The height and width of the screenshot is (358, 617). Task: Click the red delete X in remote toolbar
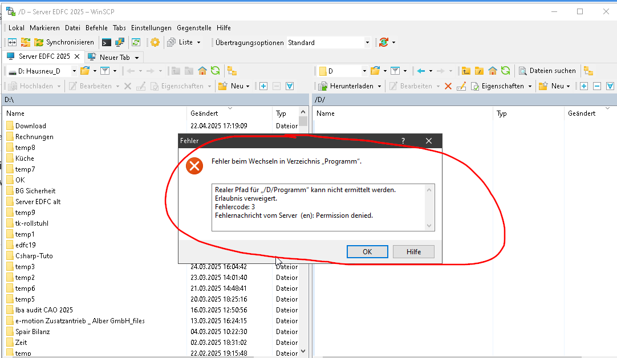tap(448, 86)
